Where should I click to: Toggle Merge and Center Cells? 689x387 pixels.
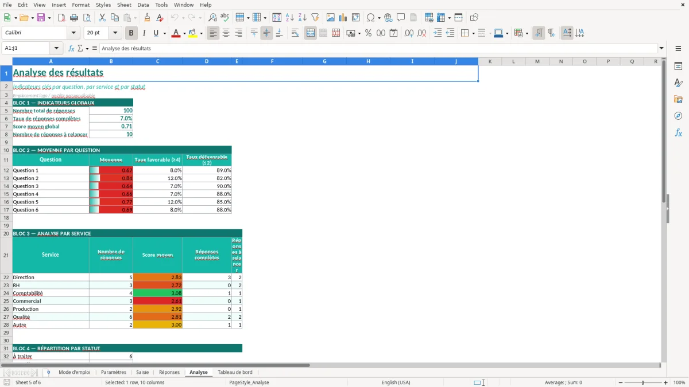point(311,33)
